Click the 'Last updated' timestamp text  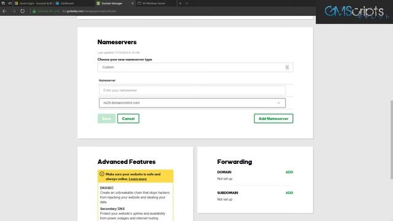tap(119, 53)
